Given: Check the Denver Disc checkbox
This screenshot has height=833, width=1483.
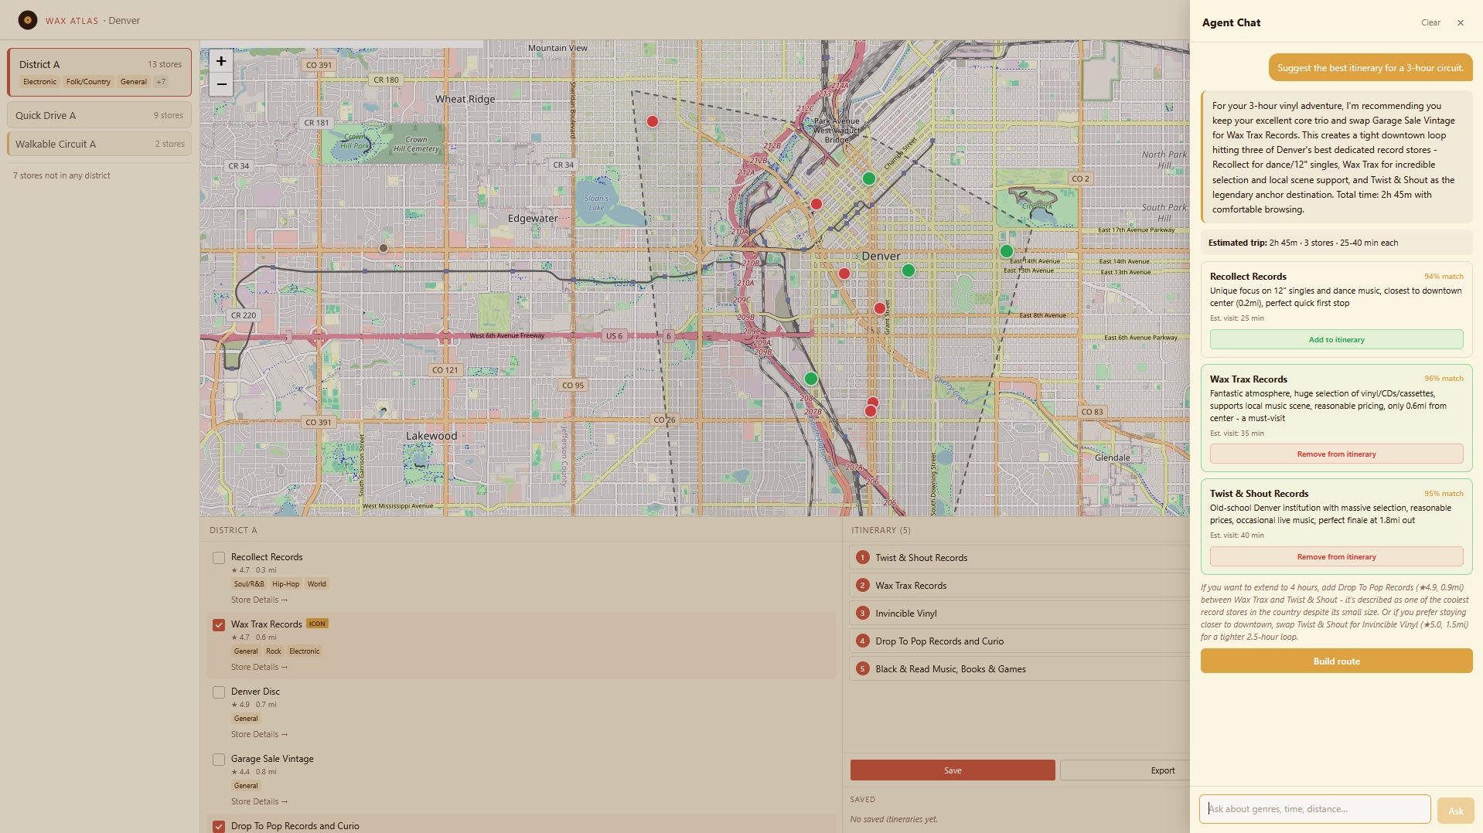Looking at the screenshot, I should [219, 692].
